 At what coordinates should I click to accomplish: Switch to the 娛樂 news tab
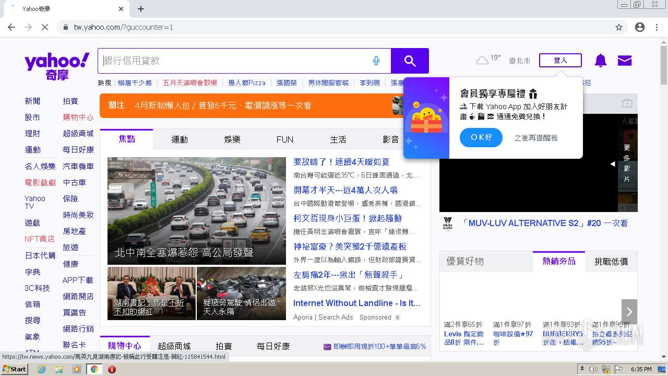pyautogui.click(x=232, y=139)
